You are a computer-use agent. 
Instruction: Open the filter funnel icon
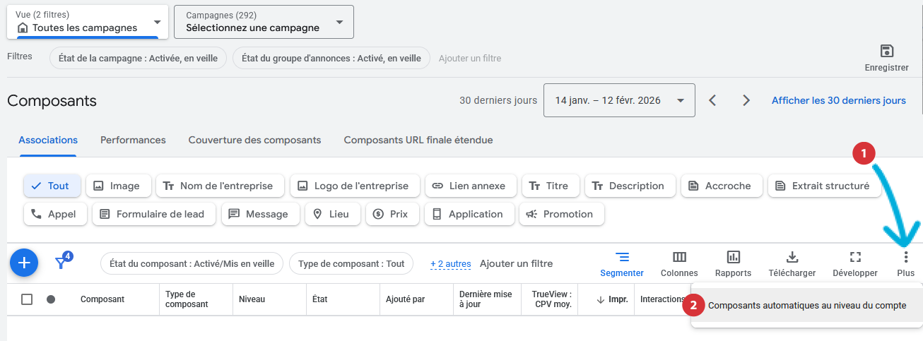pos(62,263)
